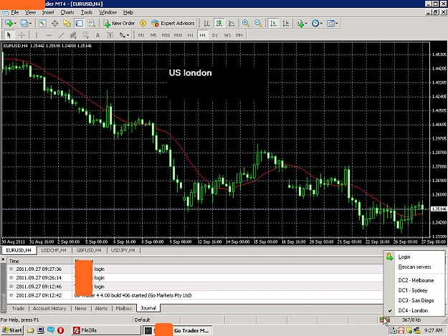Open the Trade terminal tab
The height and width of the screenshot is (336, 448).
coord(18,308)
